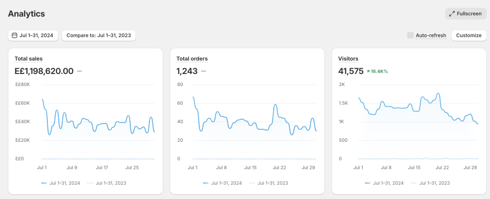Open the Jul 1–31, 2024 date range picker
The image size is (490, 199).
click(x=33, y=35)
